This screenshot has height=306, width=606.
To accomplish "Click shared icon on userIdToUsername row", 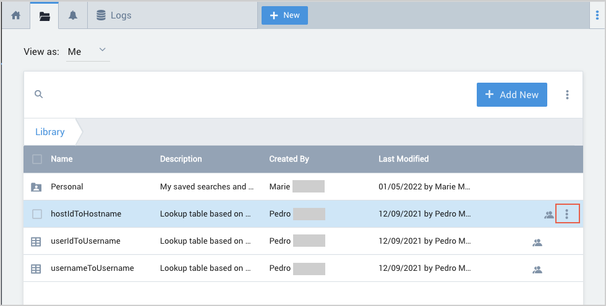I will (x=537, y=242).
